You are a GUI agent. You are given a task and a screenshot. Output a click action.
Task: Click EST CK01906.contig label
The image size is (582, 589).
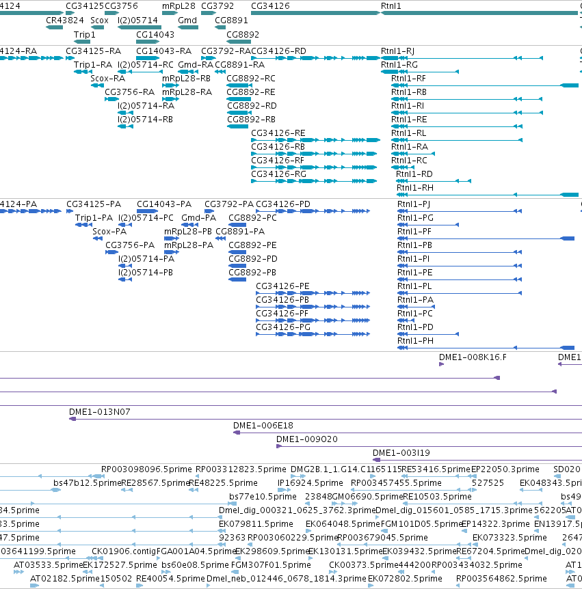124,551
